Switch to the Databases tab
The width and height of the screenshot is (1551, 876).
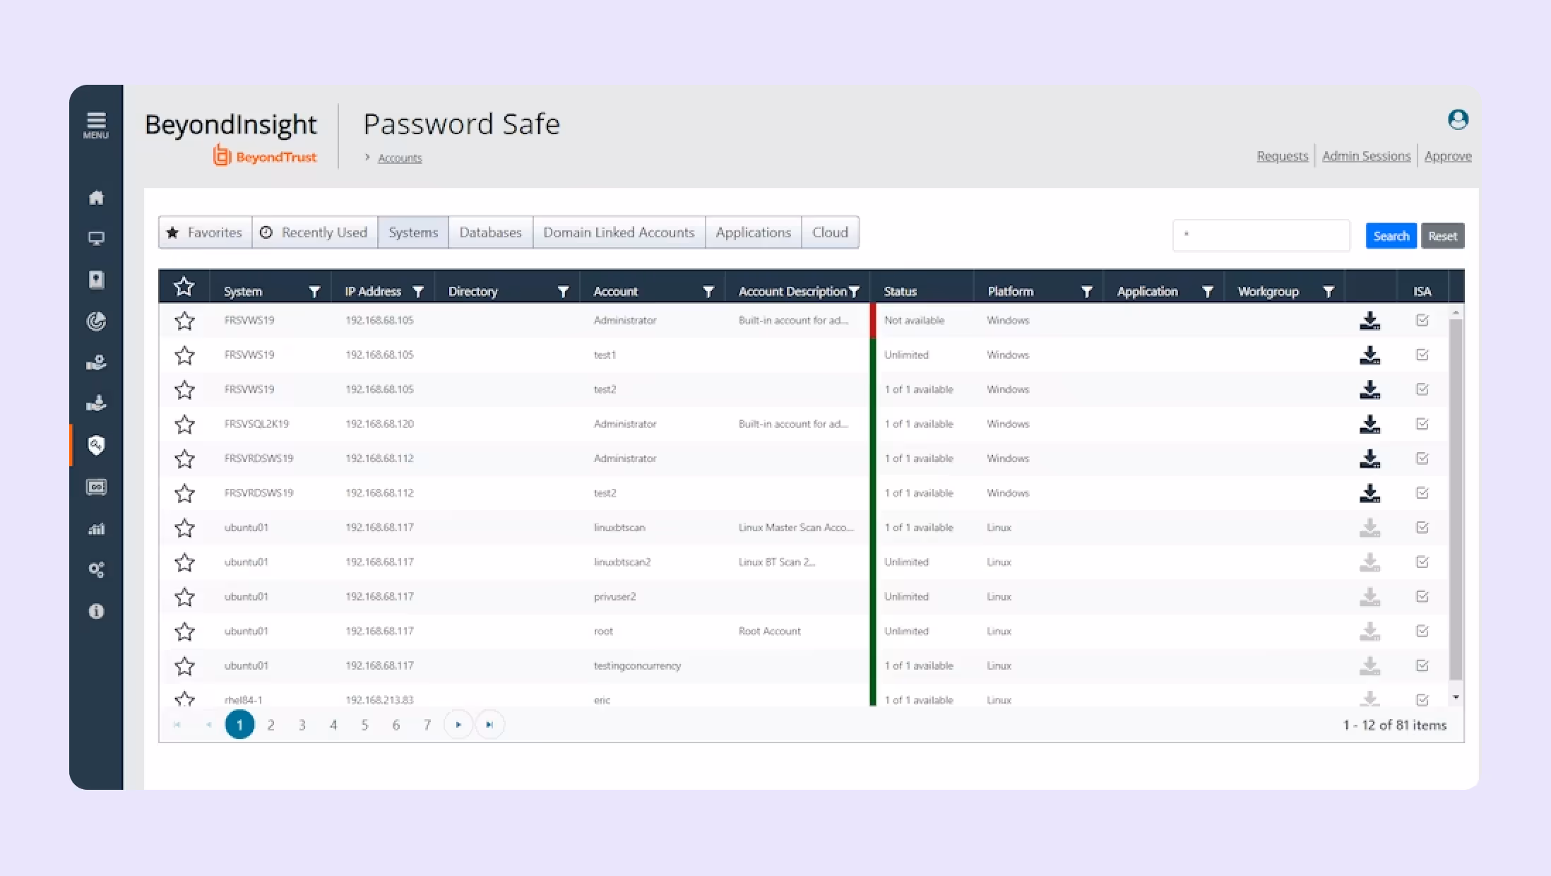click(x=489, y=232)
